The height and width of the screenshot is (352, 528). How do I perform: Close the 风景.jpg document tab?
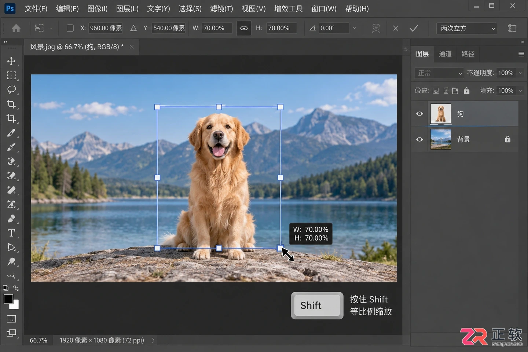[x=132, y=47]
